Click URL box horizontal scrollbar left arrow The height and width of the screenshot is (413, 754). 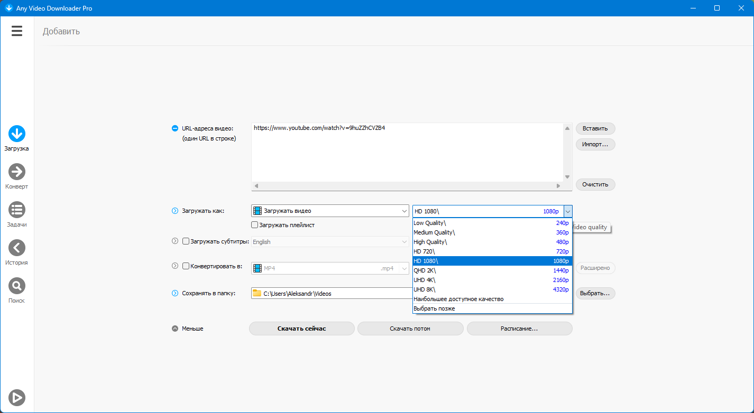click(256, 186)
